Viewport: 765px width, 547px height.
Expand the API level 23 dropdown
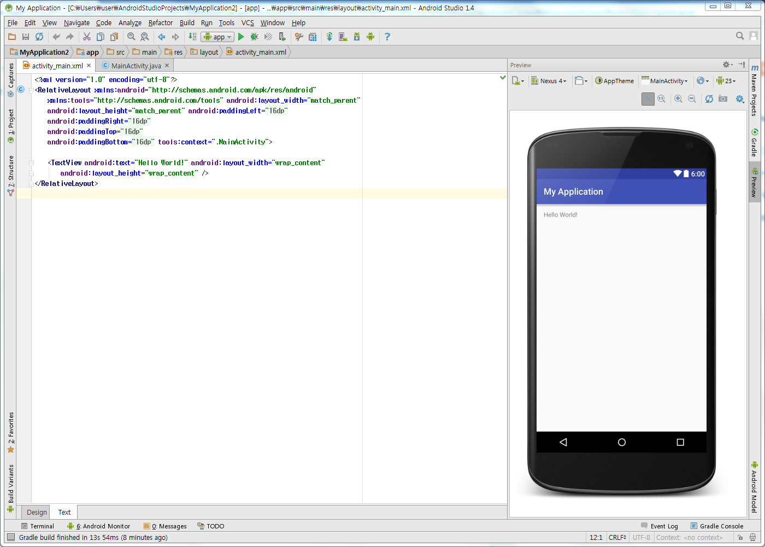pos(726,81)
